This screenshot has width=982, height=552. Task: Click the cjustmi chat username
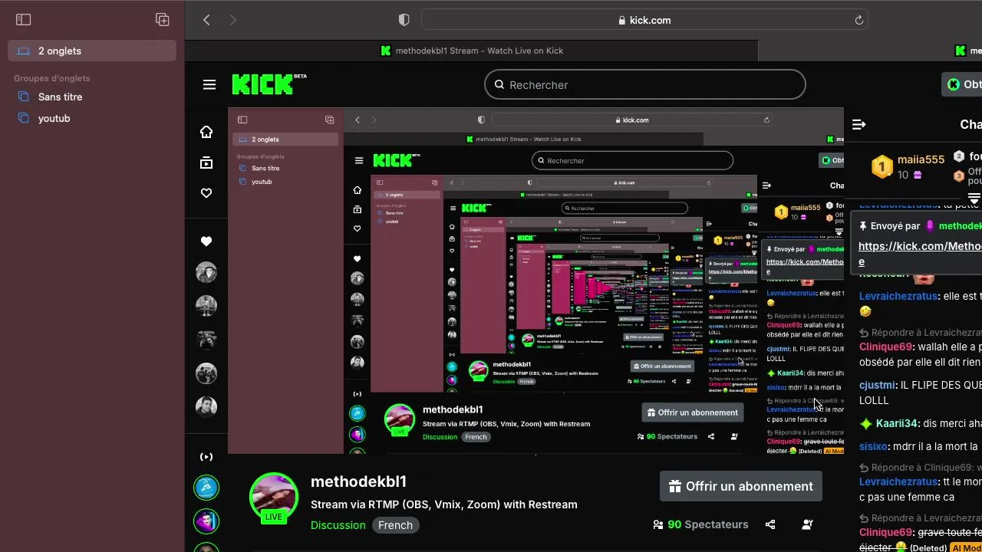877,385
